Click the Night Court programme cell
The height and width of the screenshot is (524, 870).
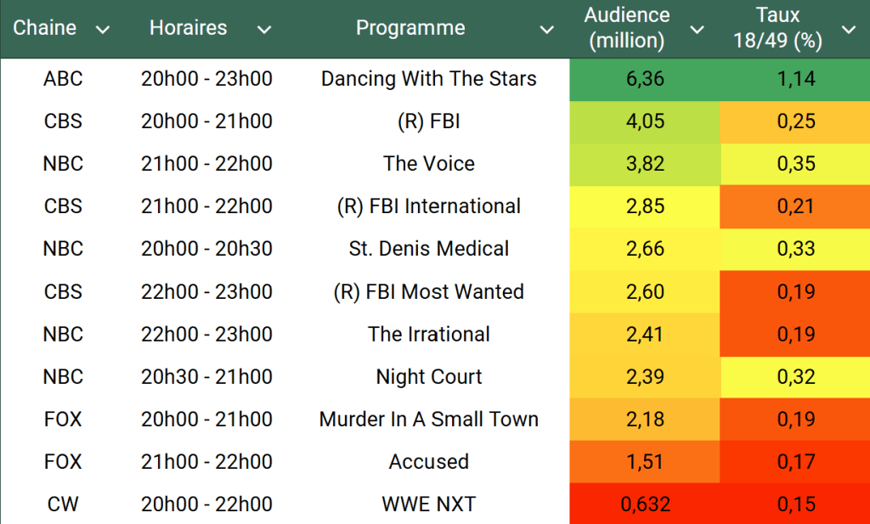tap(428, 376)
